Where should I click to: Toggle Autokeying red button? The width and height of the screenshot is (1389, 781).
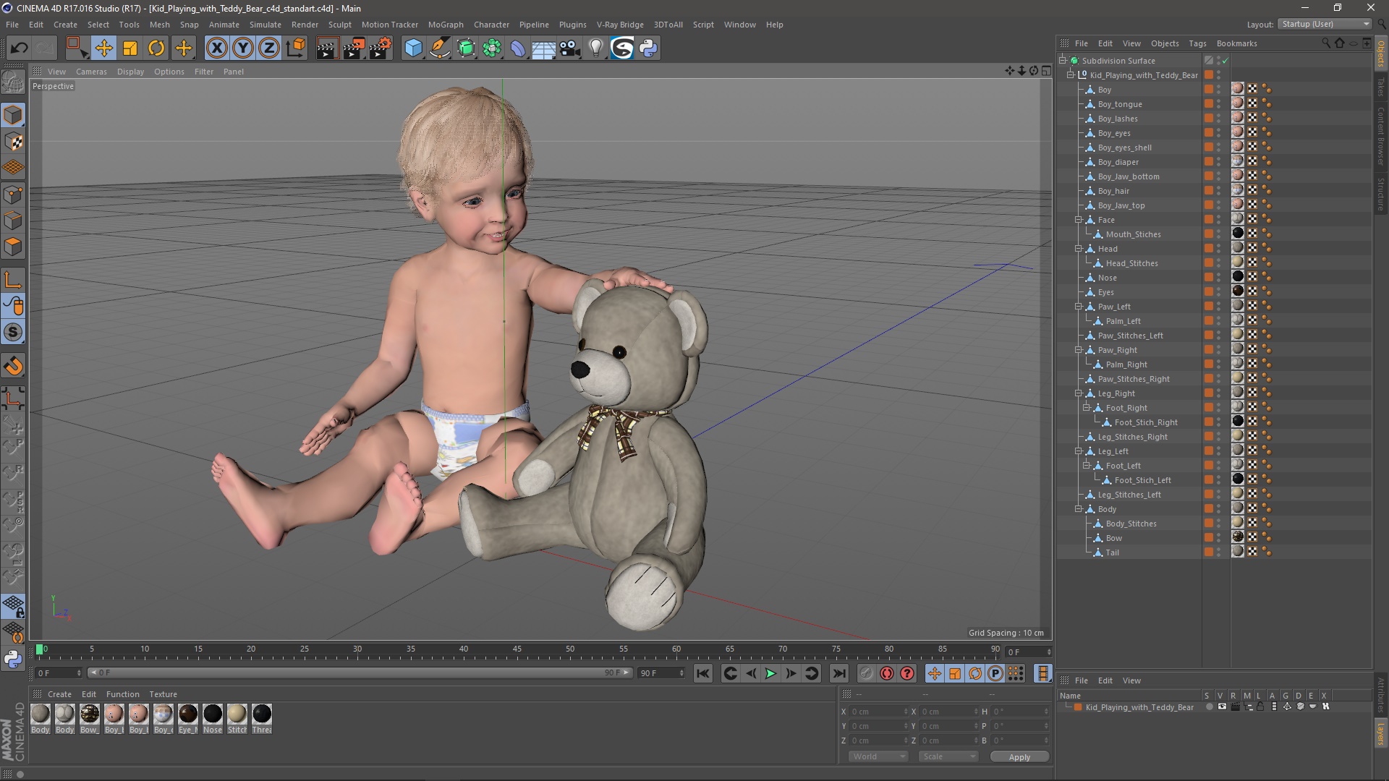tap(887, 674)
